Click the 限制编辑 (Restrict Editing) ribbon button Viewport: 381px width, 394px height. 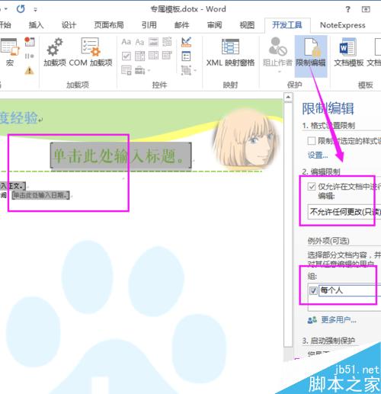tap(311, 56)
